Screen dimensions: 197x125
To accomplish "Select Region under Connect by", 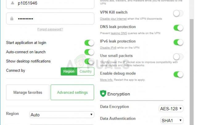I will pos(69,71).
